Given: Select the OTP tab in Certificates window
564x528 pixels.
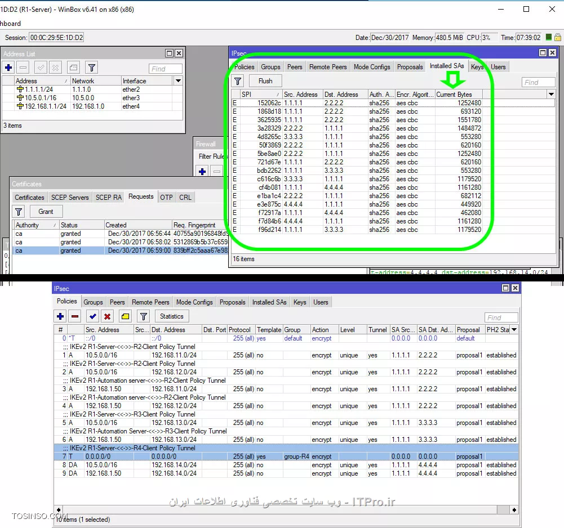Looking at the screenshot, I should click(x=166, y=198).
